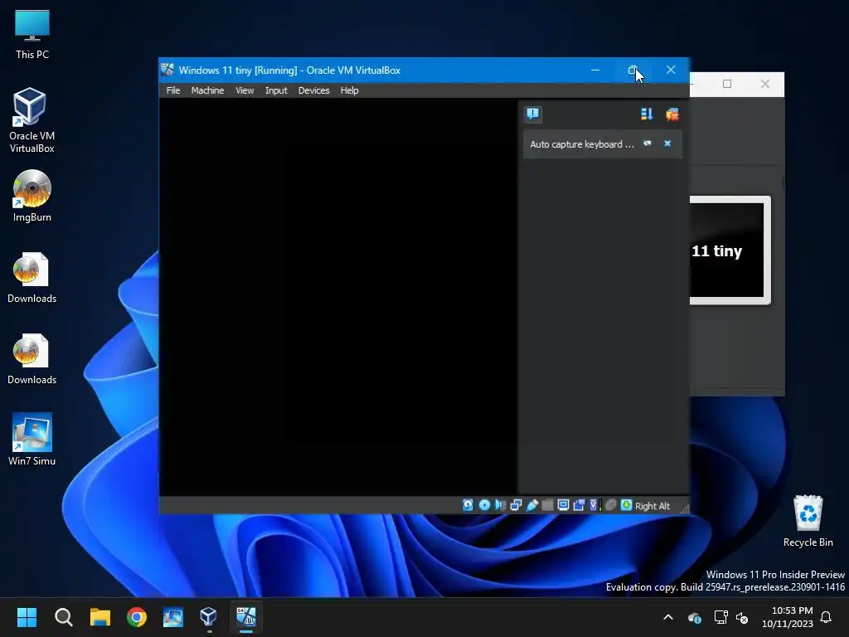The width and height of the screenshot is (849, 637).
Task: Open File Explorer from the taskbar
Action: coord(100,617)
